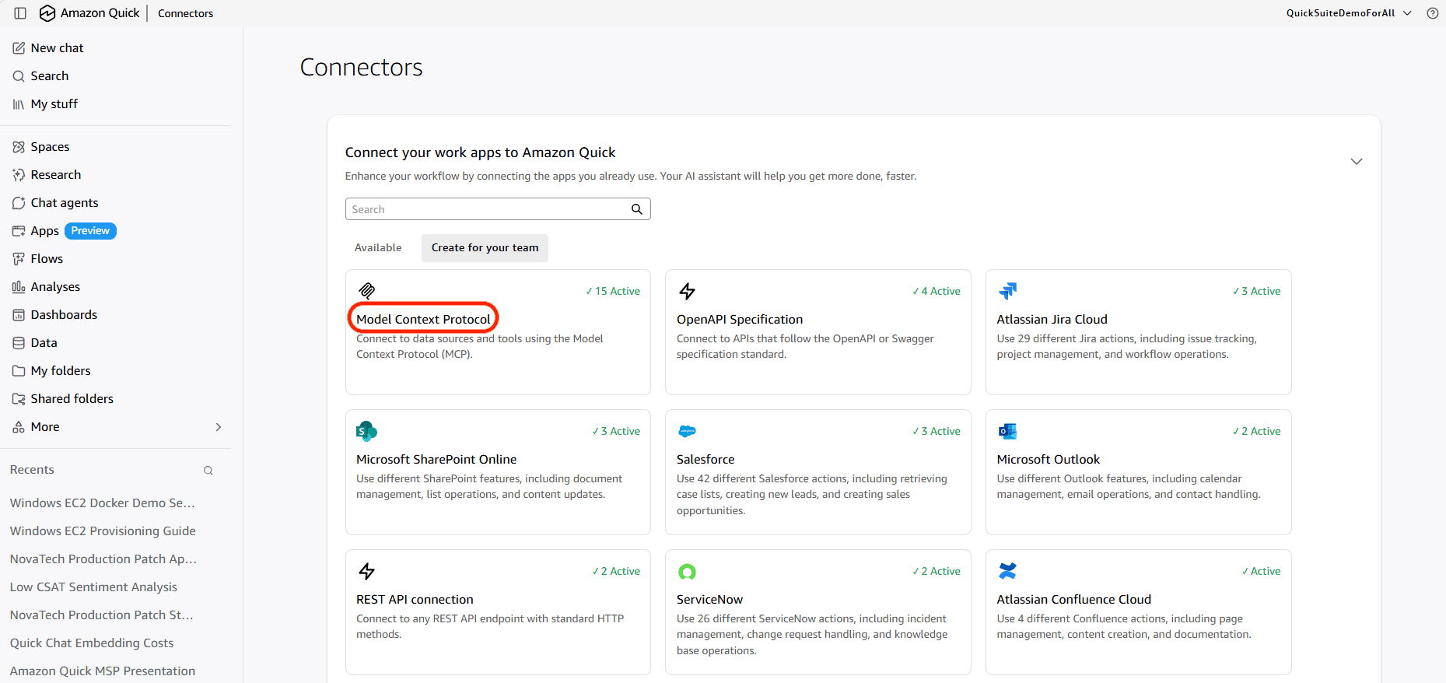Viewport: 1446px width, 683px height.
Task: Click the Research icon in sidebar
Action: pos(19,175)
